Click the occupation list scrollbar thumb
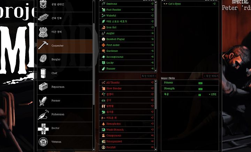The image size is (251, 152). coord(94,64)
